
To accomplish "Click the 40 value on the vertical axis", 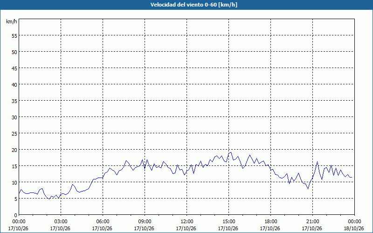I will [x=14, y=84].
